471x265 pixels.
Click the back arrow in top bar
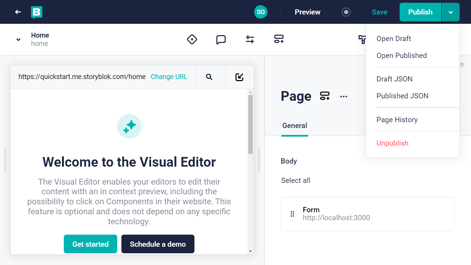coord(18,12)
